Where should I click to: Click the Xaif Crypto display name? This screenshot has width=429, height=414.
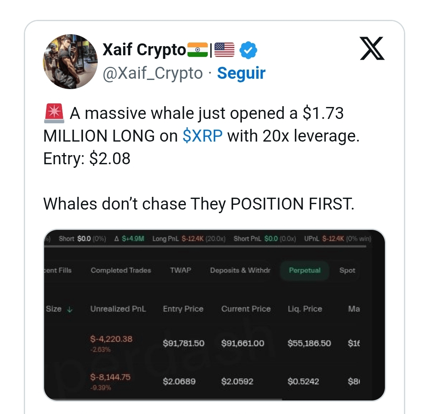tap(144, 50)
